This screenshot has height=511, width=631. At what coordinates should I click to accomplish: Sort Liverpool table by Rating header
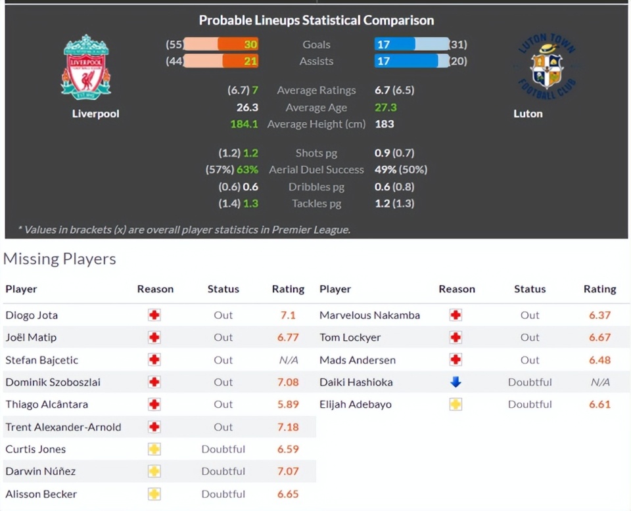tap(288, 289)
